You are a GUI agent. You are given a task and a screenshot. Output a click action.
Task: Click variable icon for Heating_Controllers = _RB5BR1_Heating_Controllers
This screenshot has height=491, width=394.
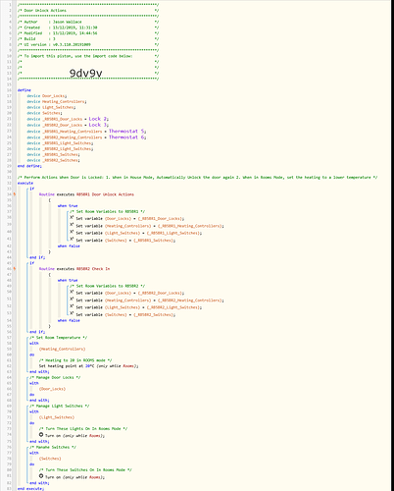click(x=72, y=225)
